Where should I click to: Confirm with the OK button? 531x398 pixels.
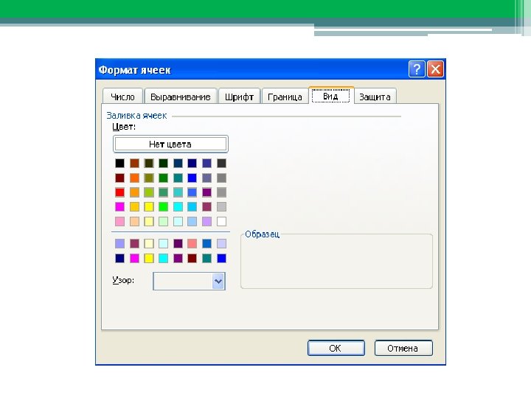336,348
